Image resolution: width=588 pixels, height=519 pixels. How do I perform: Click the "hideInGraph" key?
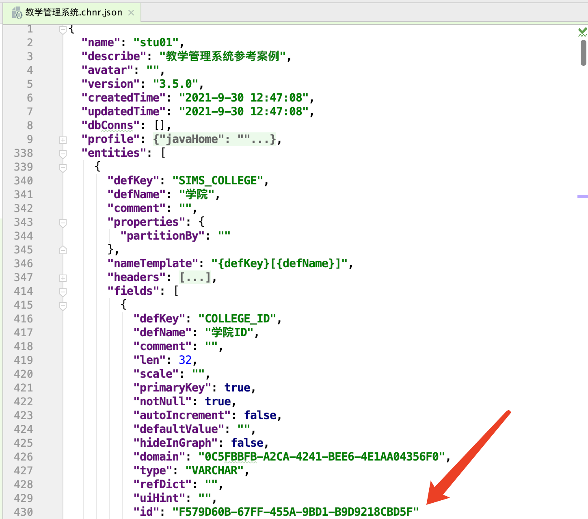click(x=175, y=443)
